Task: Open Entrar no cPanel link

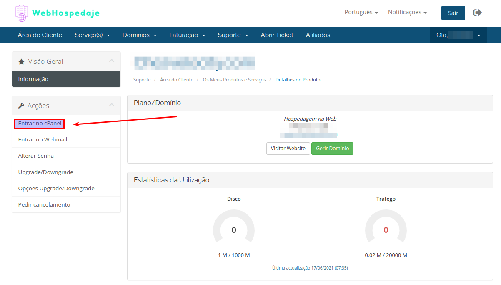Action: point(40,124)
